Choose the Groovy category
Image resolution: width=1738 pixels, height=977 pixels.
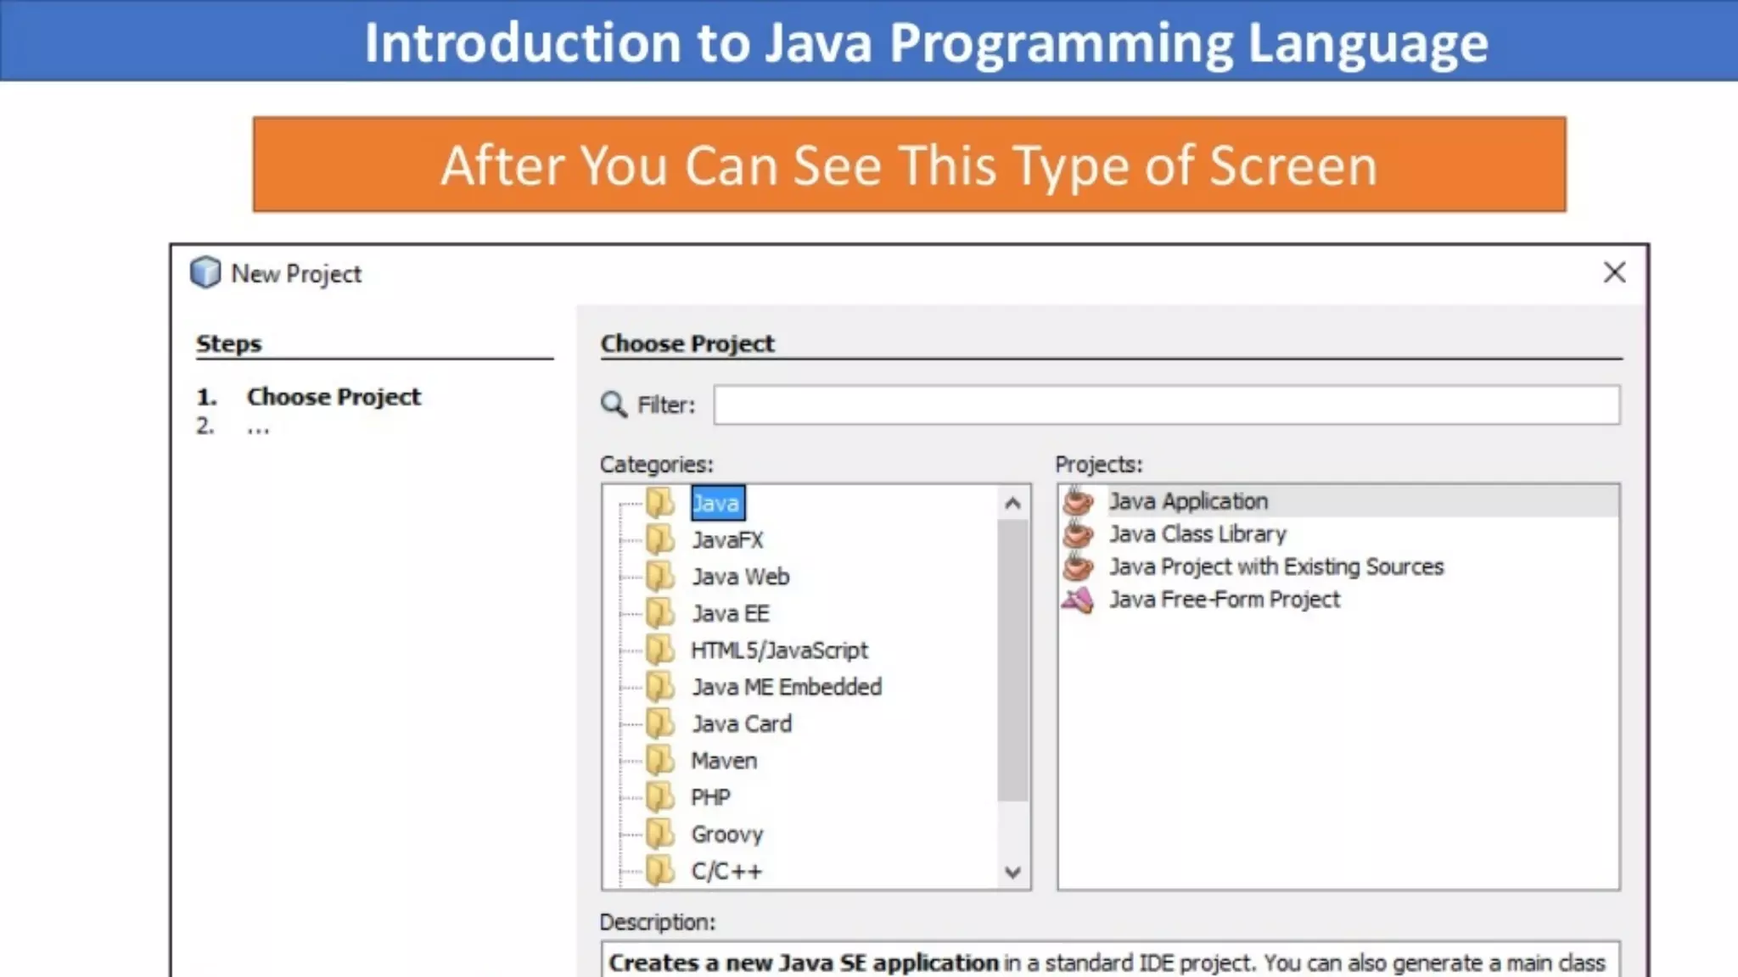(x=726, y=835)
